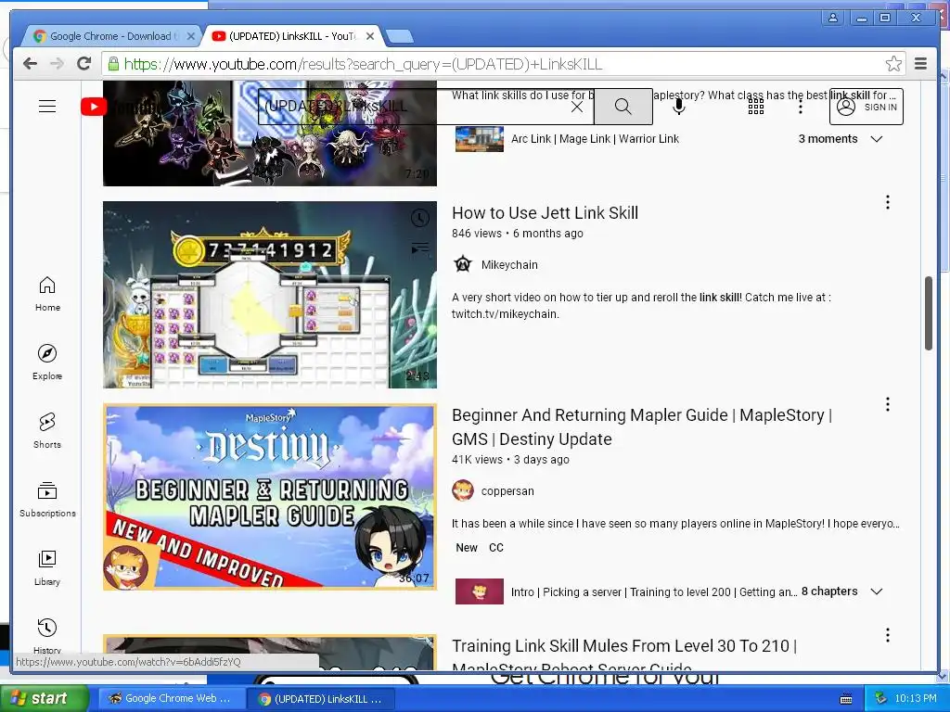This screenshot has height=712, width=950.
Task: Open a new browser tab
Action: [x=400, y=37]
